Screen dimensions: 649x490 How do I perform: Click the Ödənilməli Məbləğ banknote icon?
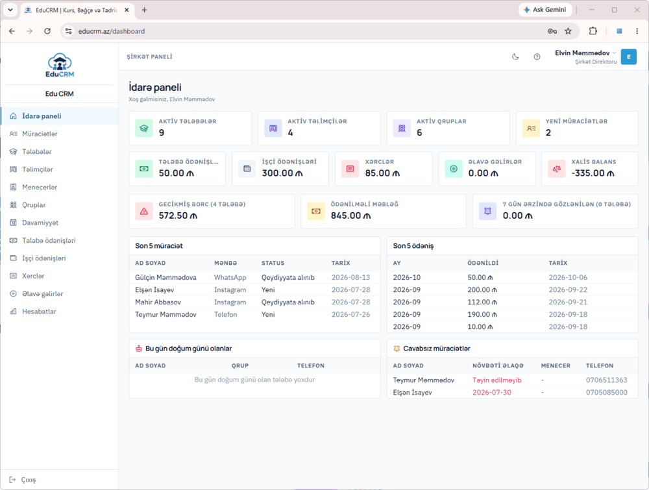click(x=316, y=211)
